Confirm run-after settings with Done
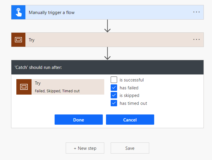The image size is (212, 160). 79,120
